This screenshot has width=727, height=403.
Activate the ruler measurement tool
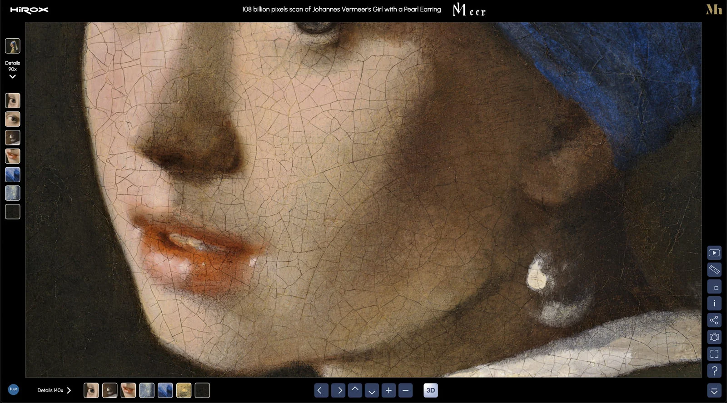[714, 270]
